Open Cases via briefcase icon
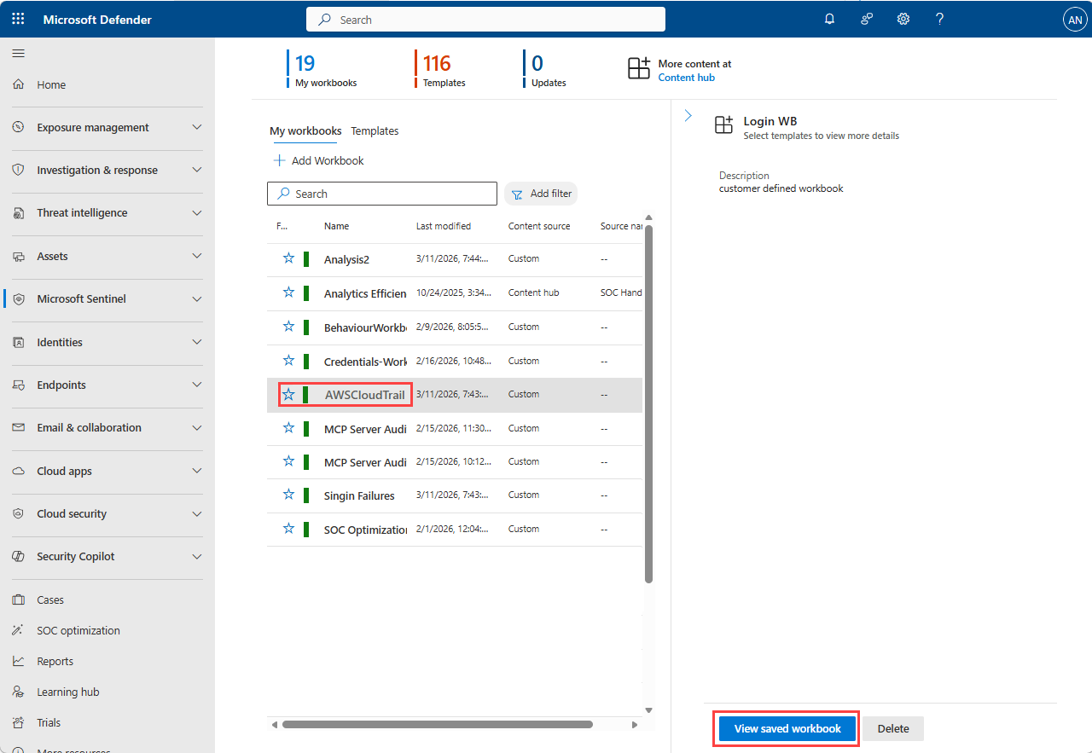Image resolution: width=1092 pixels, height=753 pixels. click(x=18, y=600)
